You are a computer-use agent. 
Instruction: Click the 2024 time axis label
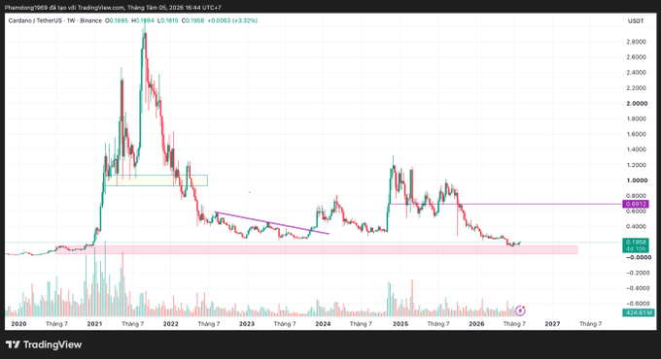(x=323, y=324)
